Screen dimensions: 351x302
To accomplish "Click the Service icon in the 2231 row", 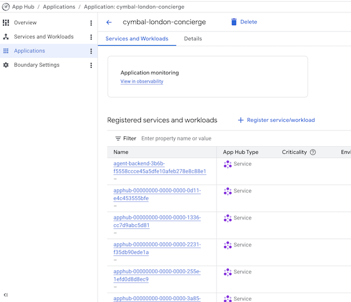I will [x=228, y=245].
